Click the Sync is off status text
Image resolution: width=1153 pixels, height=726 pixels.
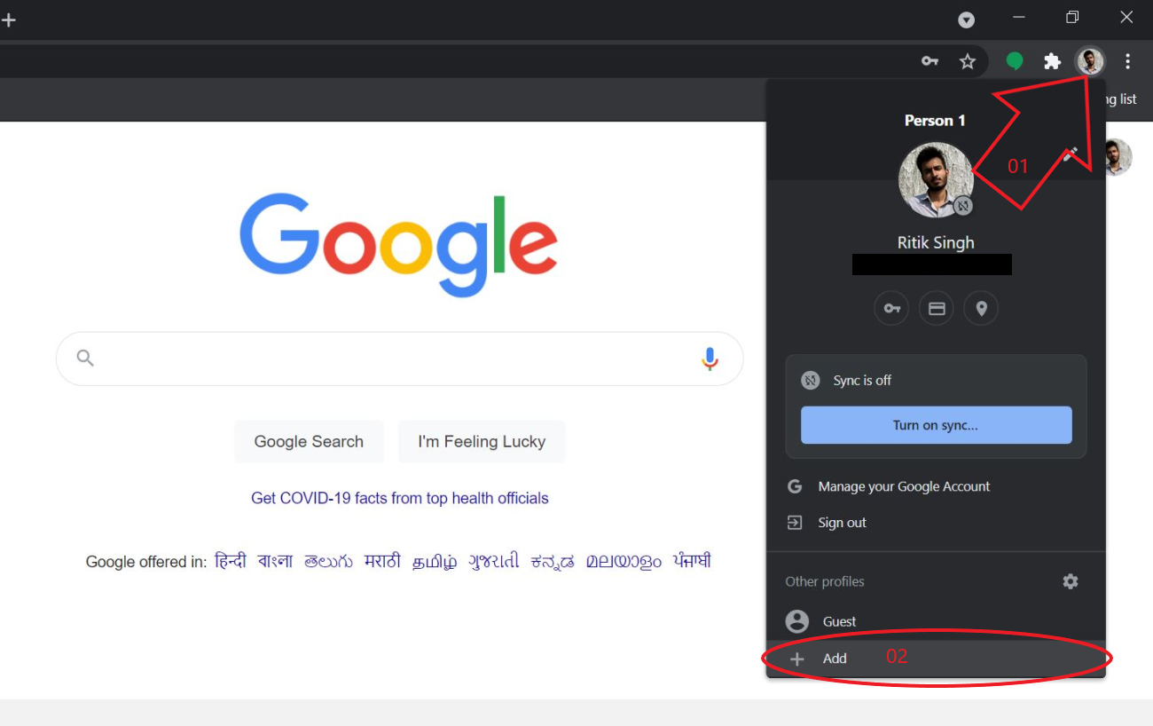click(862, 380)
